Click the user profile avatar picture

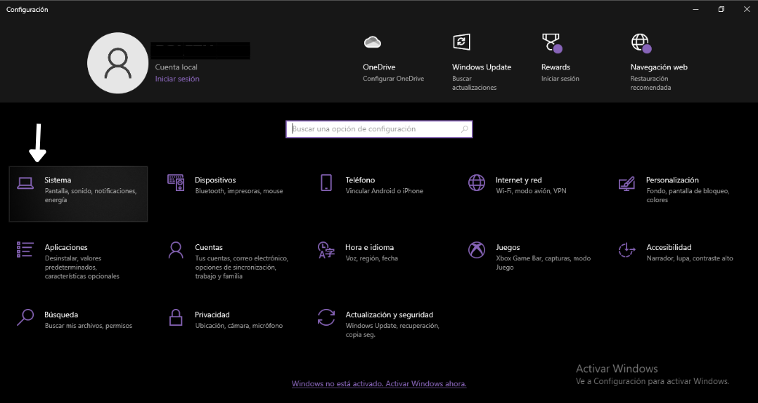[x=118, y=63]
